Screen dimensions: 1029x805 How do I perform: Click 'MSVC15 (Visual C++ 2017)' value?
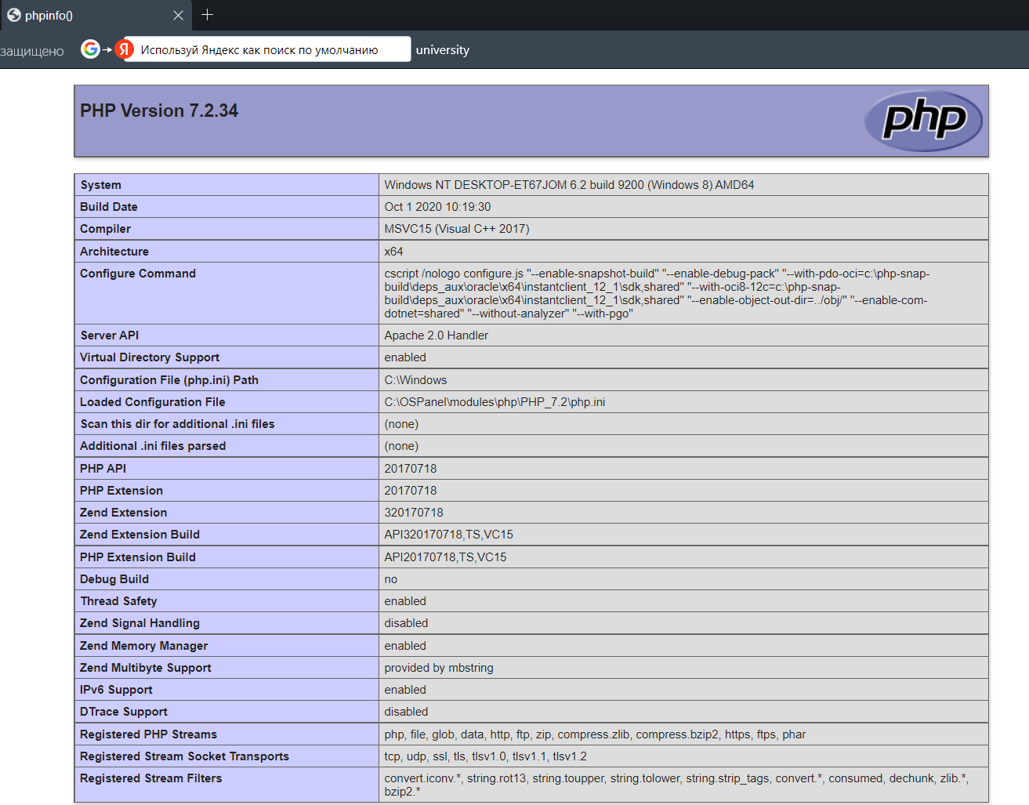(x=457, y=229)
